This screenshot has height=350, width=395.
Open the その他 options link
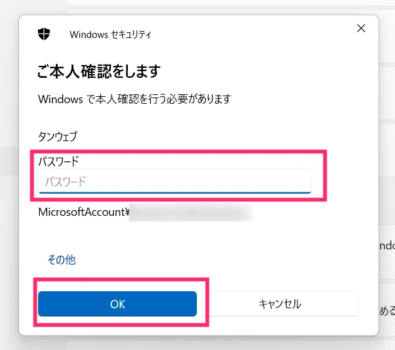pos(61,259)
